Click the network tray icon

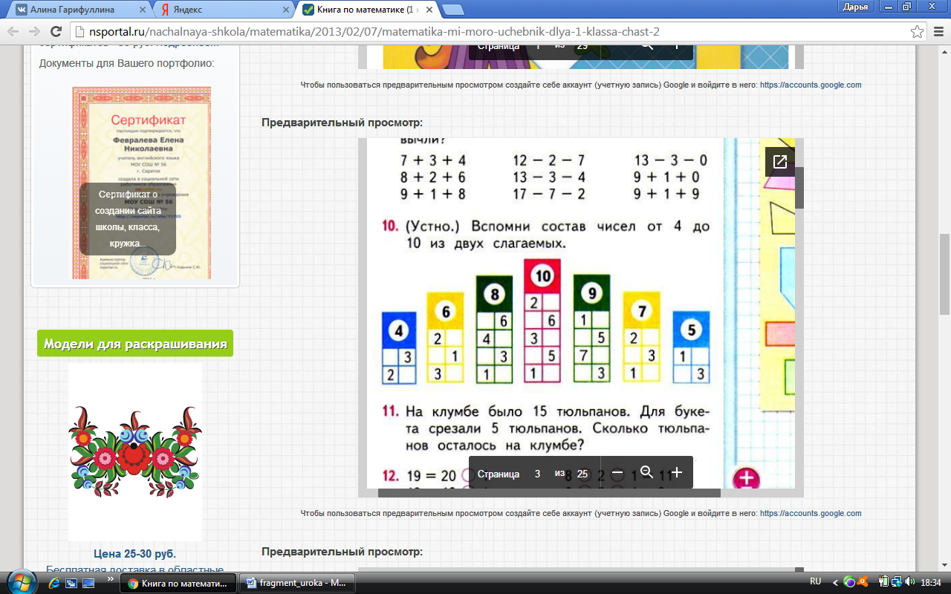(897, 583)
